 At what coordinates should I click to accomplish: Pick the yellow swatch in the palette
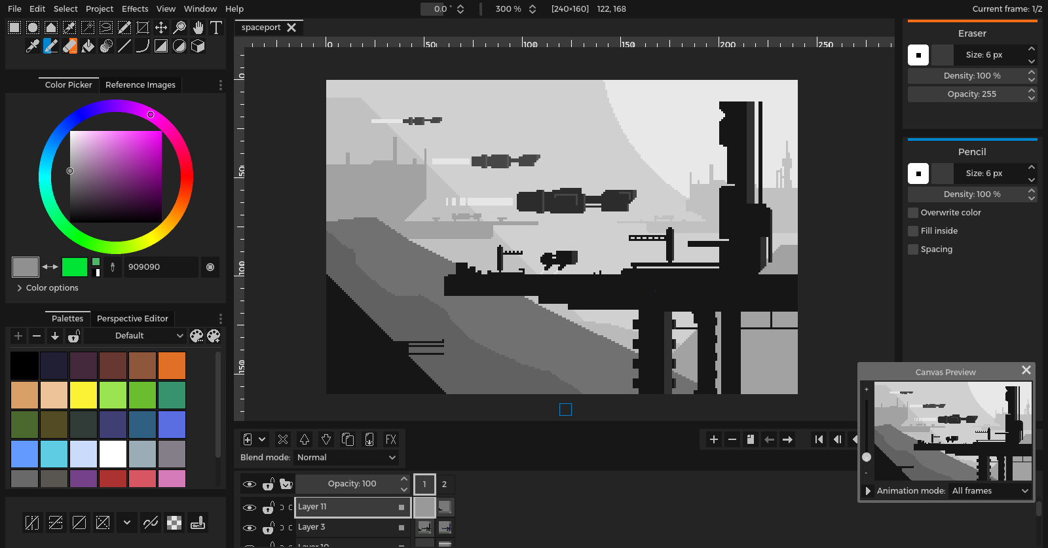[83, 395]
